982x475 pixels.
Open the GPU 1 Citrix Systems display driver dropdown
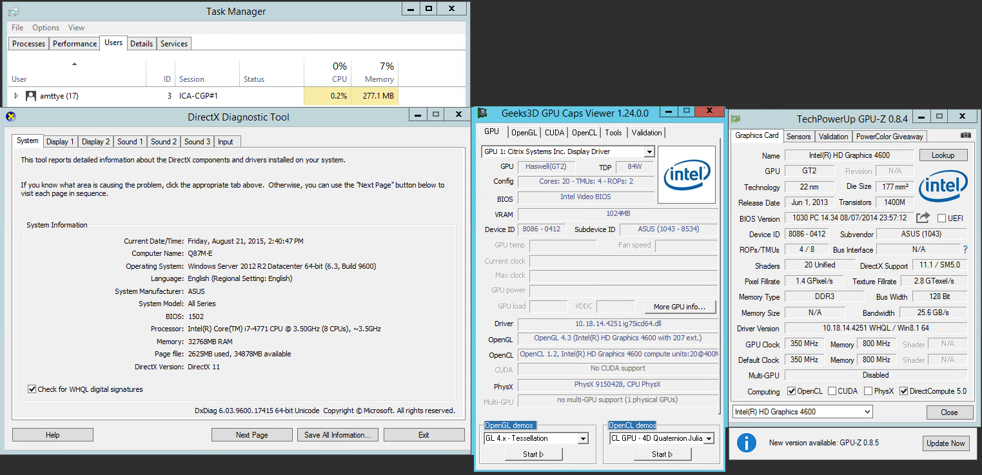[649, 152]
